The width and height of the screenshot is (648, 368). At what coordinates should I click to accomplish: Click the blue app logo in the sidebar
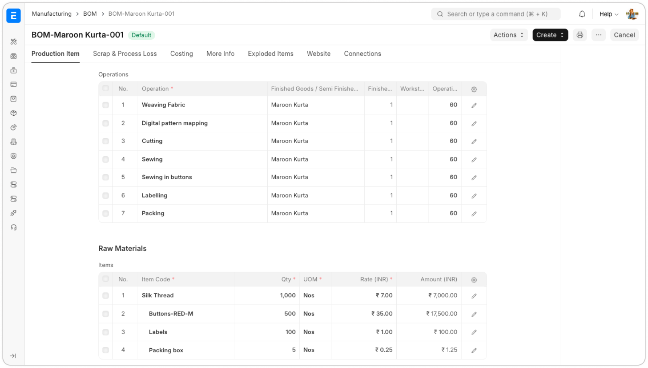[x=13, y=16]
